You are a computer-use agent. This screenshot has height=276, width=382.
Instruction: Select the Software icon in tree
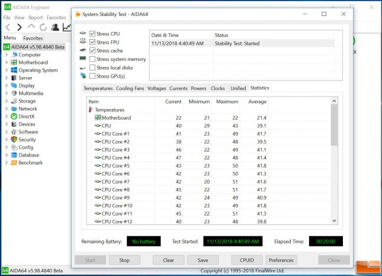(14, 132)
